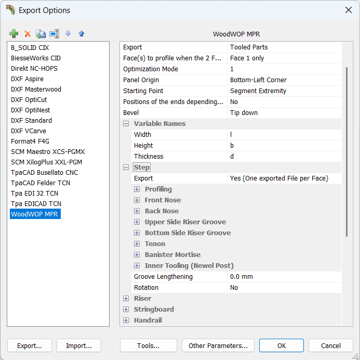
Task: Expand the Stringboard group
Action: click(126, 310)
